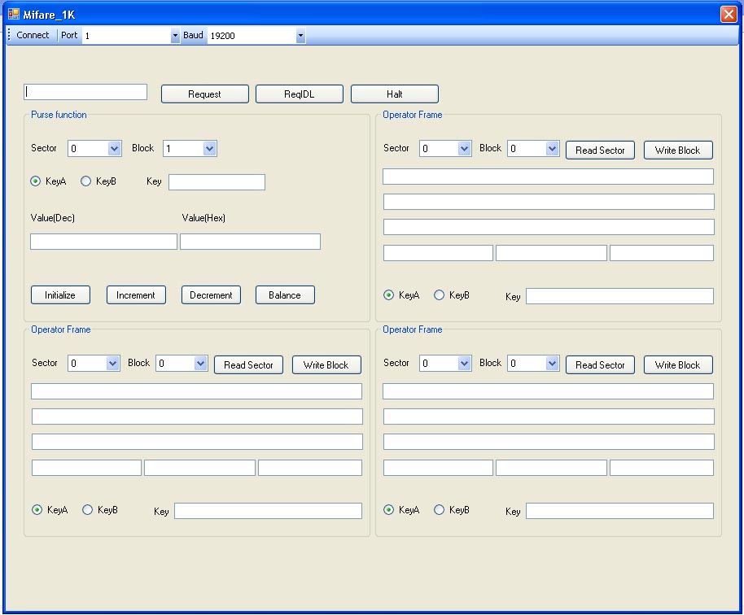Image resolution: width=744 pixels, height=615 pixels.
Task: Click the Decrement button
Action: [x=211, y=295]
